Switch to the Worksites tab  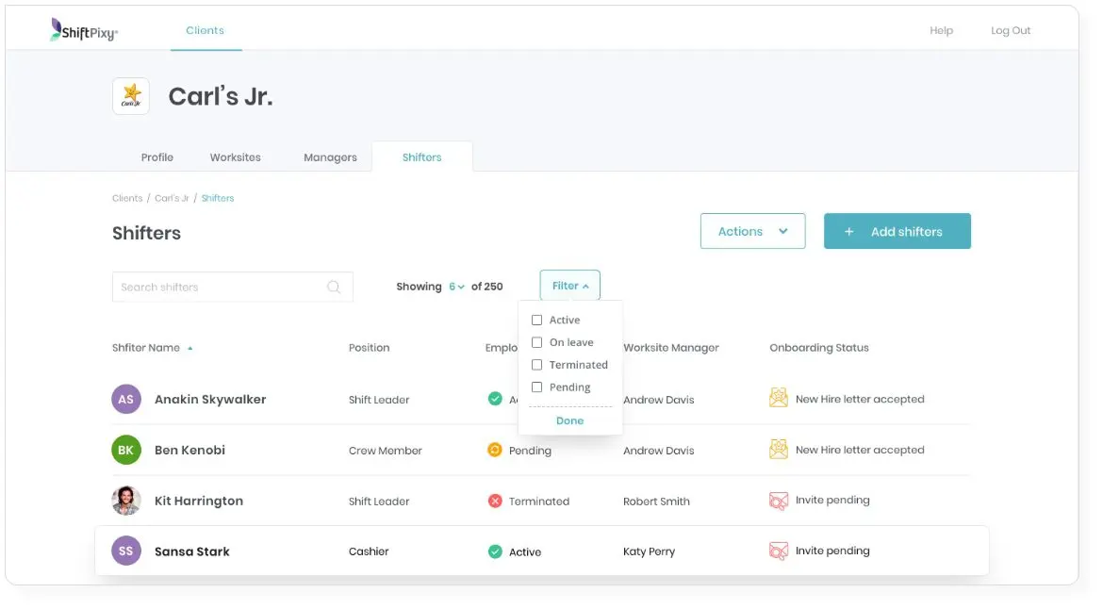click(235, 157)
